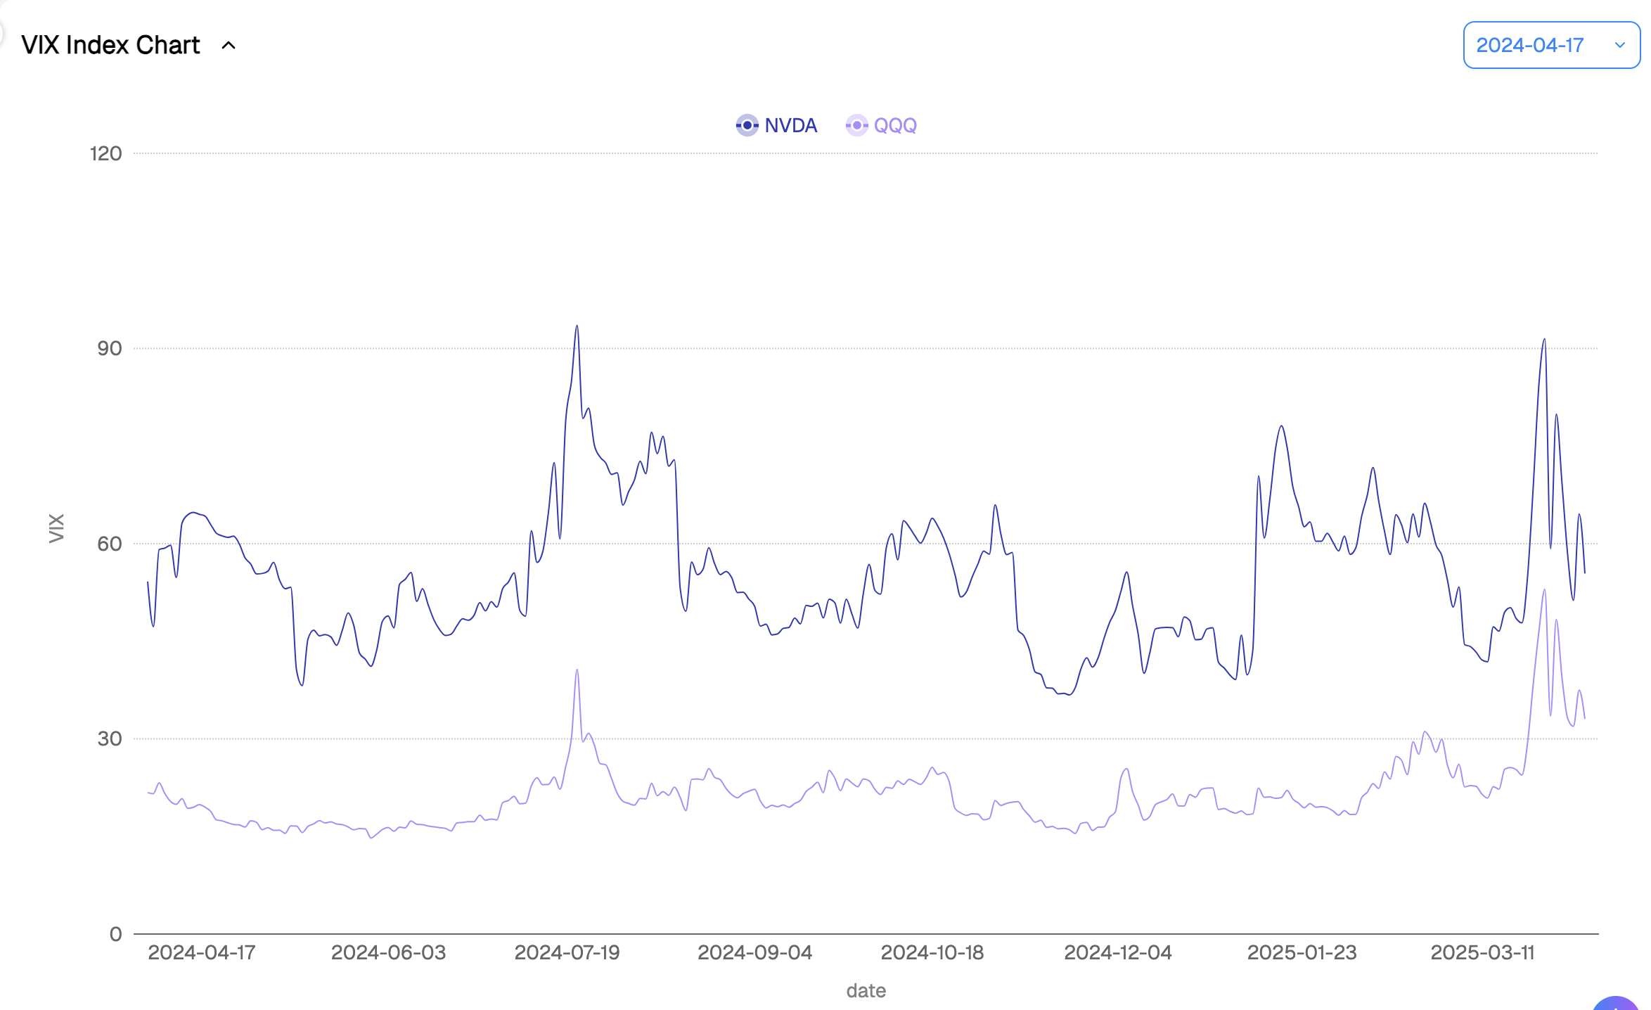Click the VIX Index Chart title

(x=111, y=45)
